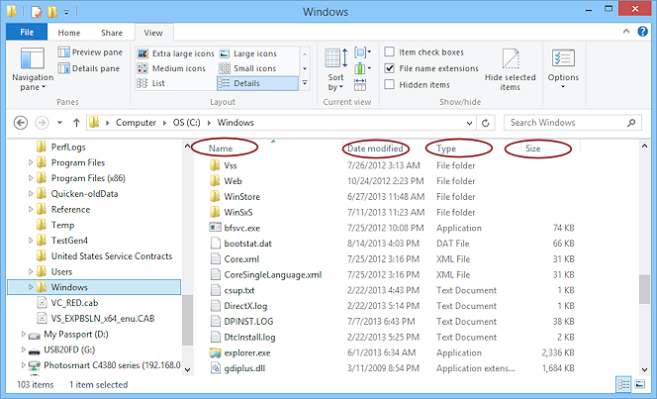Expand the Windows folder node
Viewport: 657px width, 399px height.
tap(30, 287)
